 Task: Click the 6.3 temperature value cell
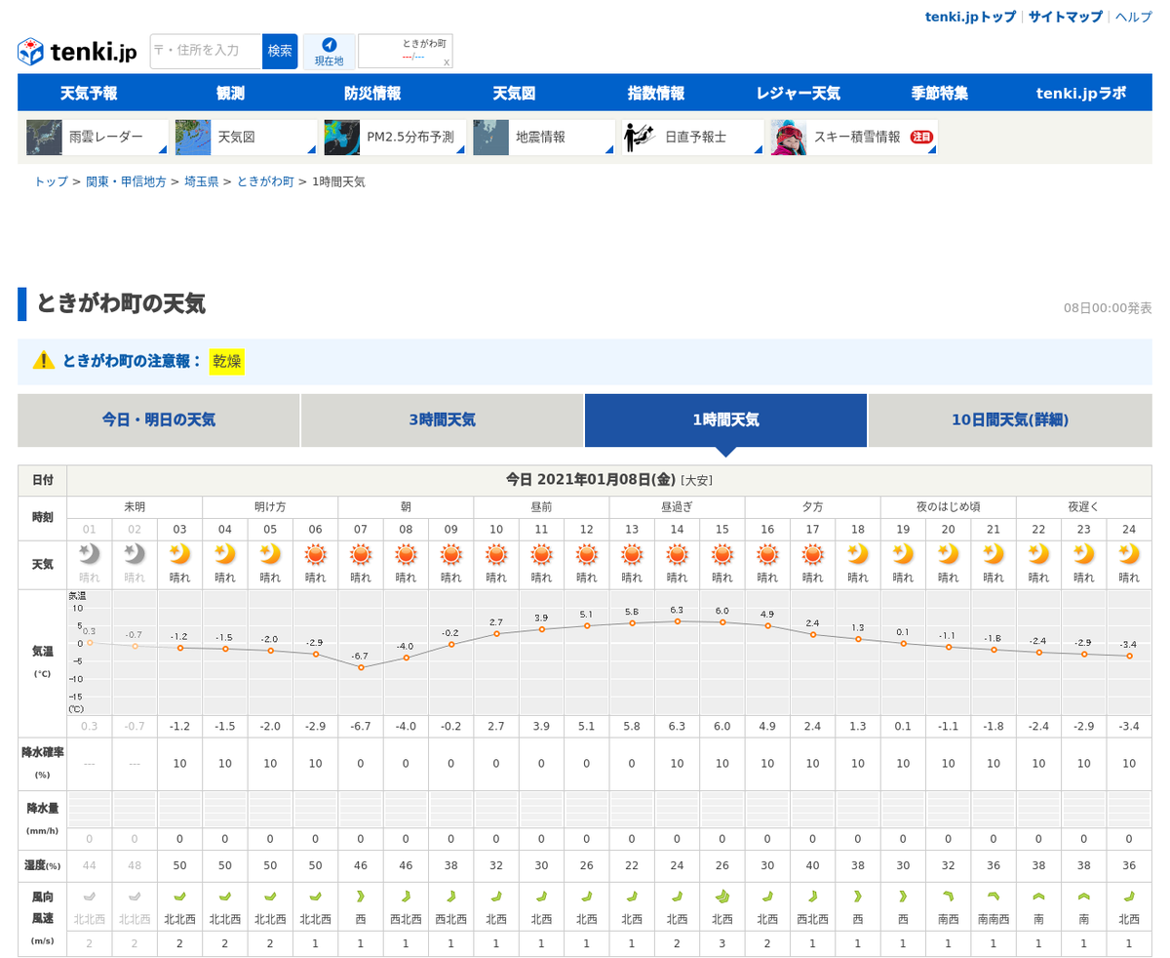[x=677, y=726]
